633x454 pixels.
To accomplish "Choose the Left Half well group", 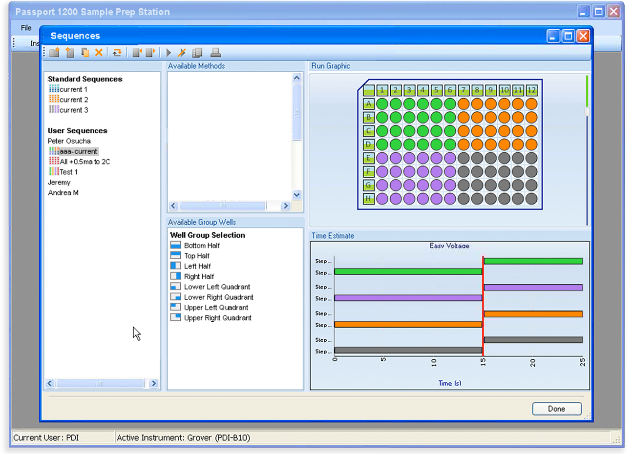I will coord(197,266).
